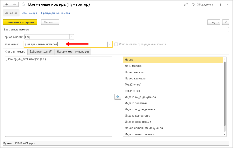
Task: Click in the Назначение input field
Action: pos(66,44)
